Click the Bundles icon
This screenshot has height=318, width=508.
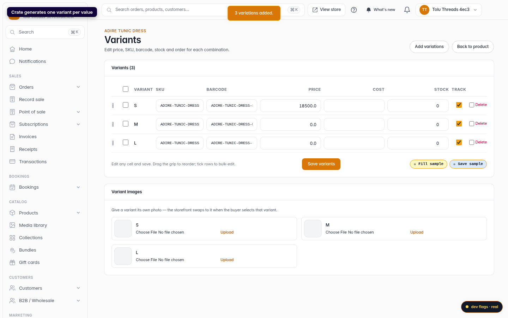pyautogui.click(x=12, y=250)
